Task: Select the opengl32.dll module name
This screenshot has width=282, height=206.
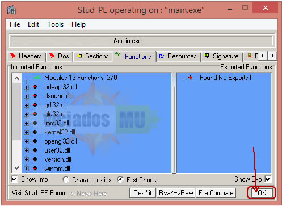Action: 61,141
